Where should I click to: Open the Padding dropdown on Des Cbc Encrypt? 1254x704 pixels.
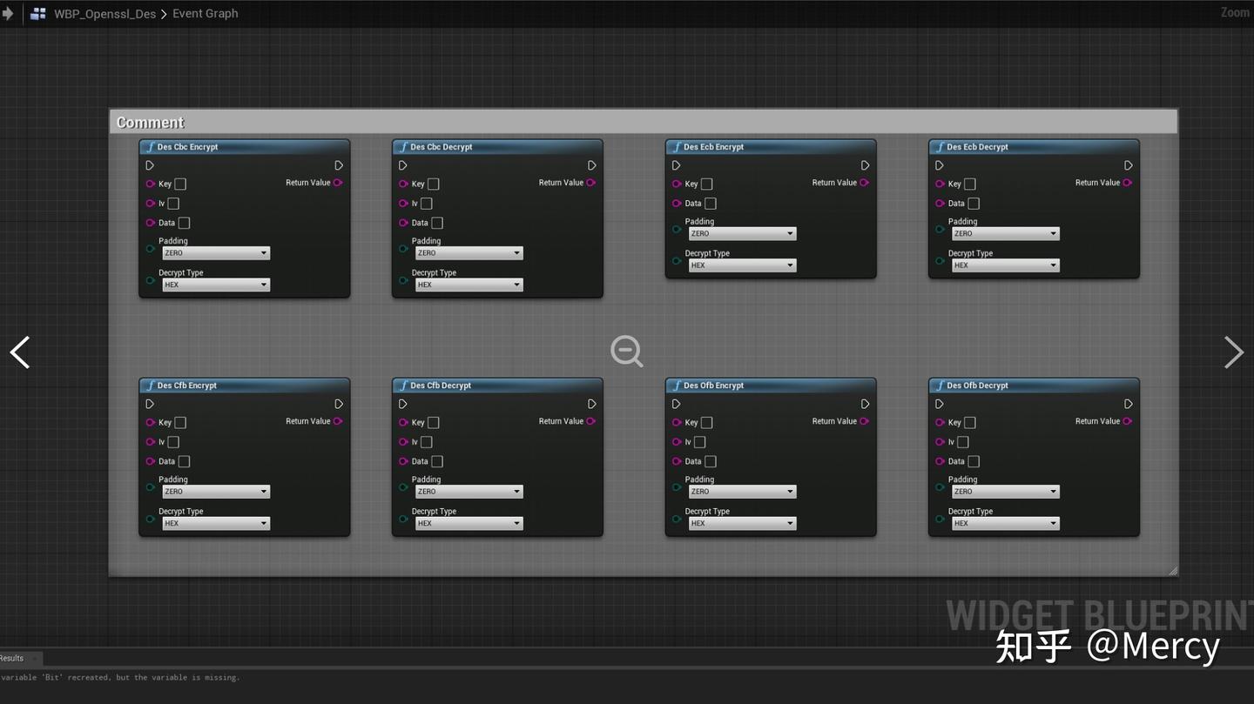[215, 252]
